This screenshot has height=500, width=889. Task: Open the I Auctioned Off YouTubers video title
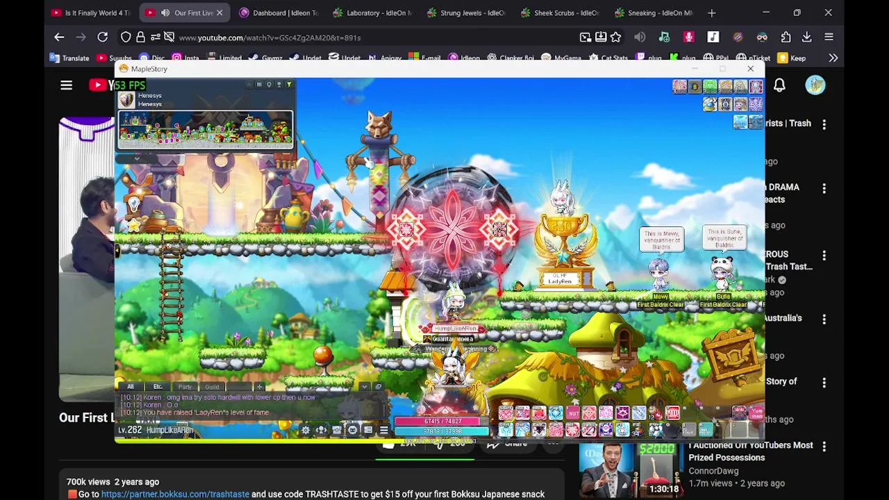[x=750, y=451]
